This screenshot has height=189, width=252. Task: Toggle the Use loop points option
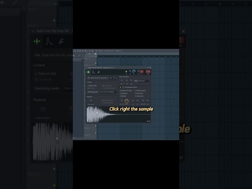pyautogui.click(x=107, y=100)
